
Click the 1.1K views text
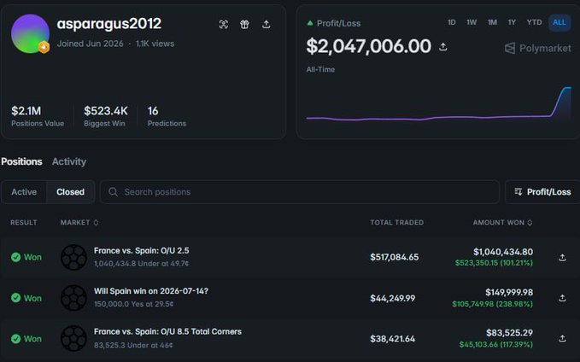tap(155, 44)
